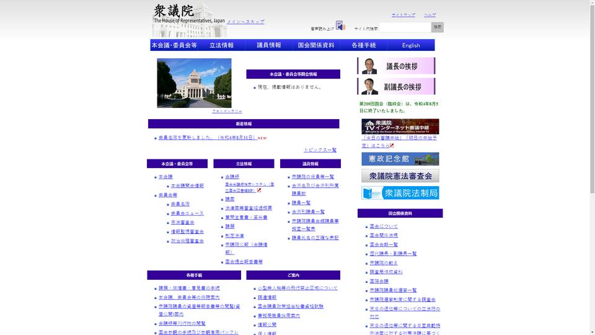Open the 本会議 link
This screenshot has width=595, height=335.
pos(165,177)
